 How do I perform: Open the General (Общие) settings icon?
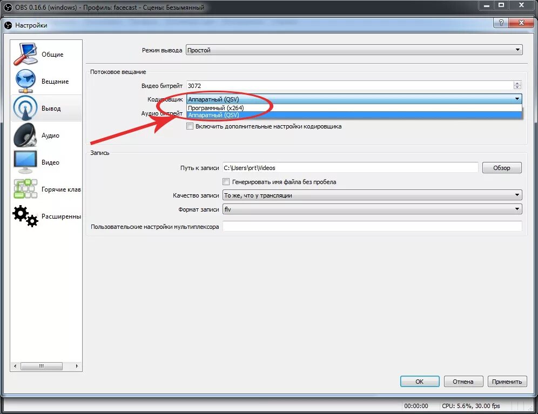[25, 54]
